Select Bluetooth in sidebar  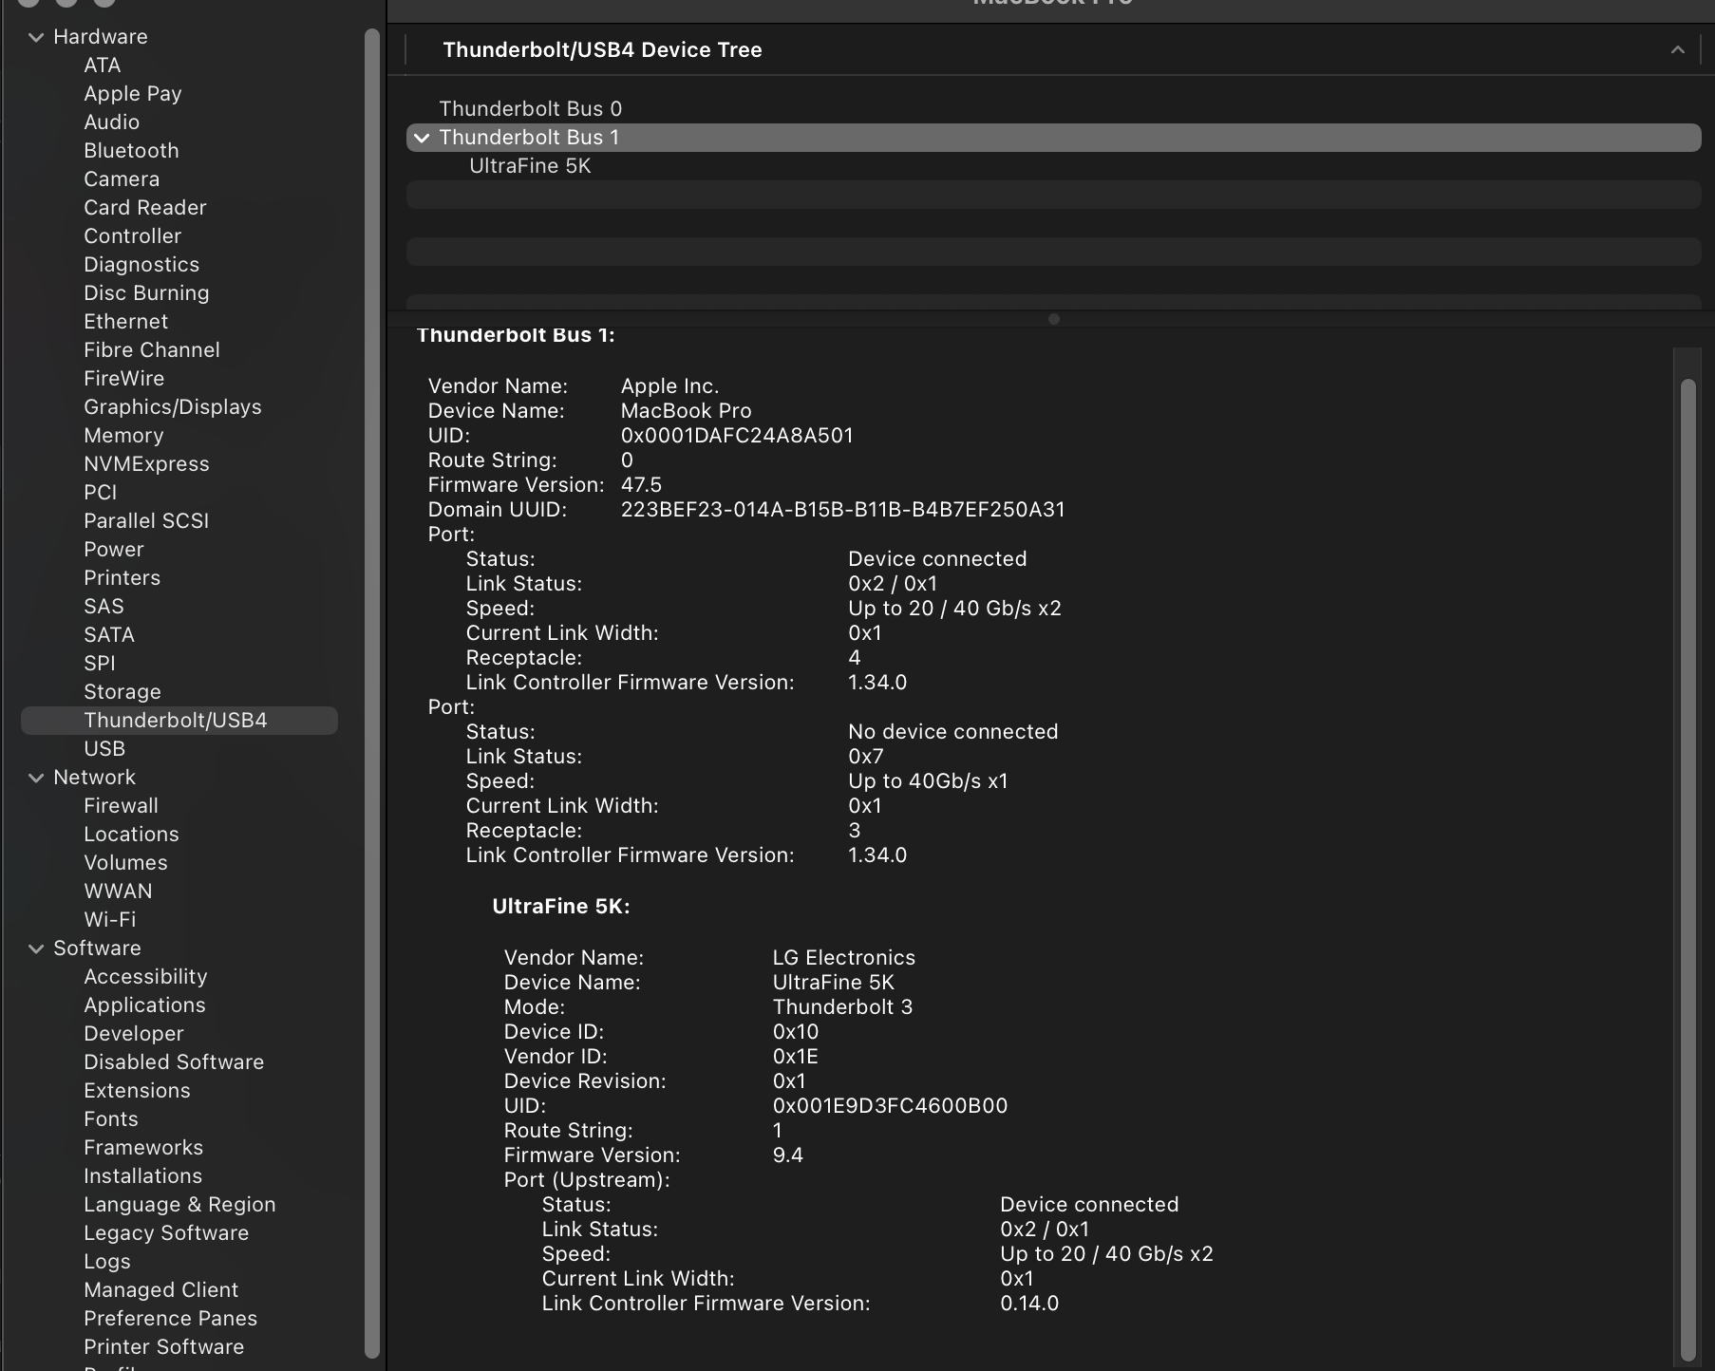click(x=131, y=151)
